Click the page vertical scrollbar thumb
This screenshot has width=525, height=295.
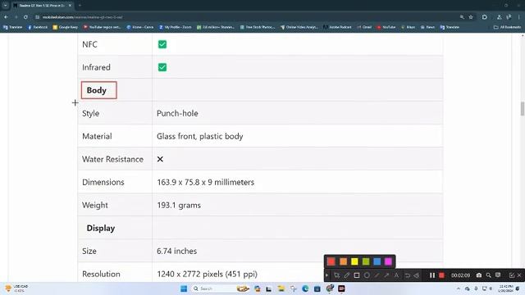click(522, 109)
